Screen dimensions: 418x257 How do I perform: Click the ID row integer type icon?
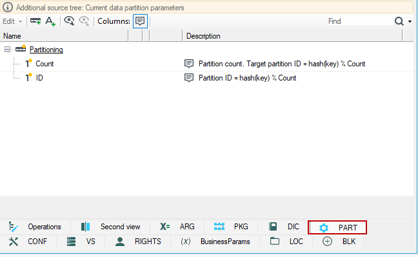[x=28, y=77]
